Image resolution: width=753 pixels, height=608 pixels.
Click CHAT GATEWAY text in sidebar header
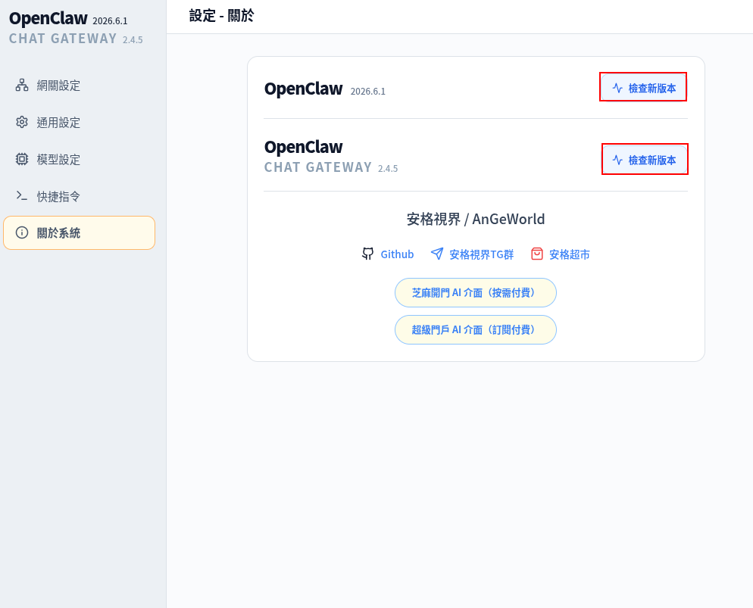tap(63, 39)
